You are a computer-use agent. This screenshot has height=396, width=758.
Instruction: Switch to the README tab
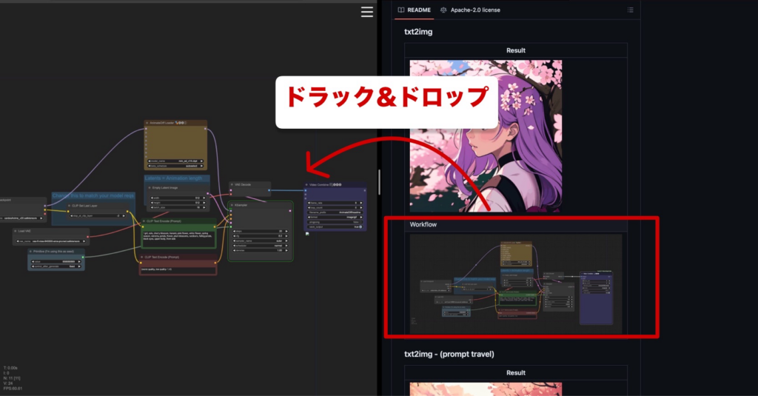tap(418, 10)
